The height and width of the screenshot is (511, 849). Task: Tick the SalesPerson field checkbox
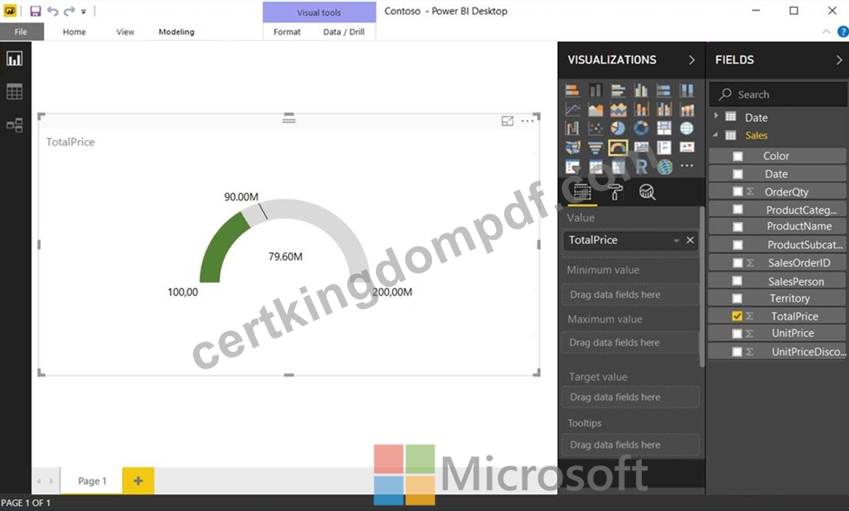pyautogui.click(x=737, y=281)
